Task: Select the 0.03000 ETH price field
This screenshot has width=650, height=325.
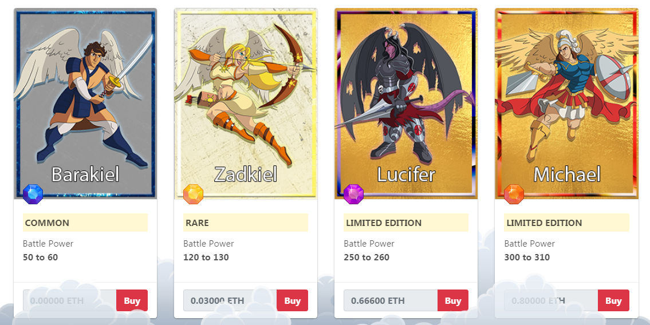Action: 230,300
